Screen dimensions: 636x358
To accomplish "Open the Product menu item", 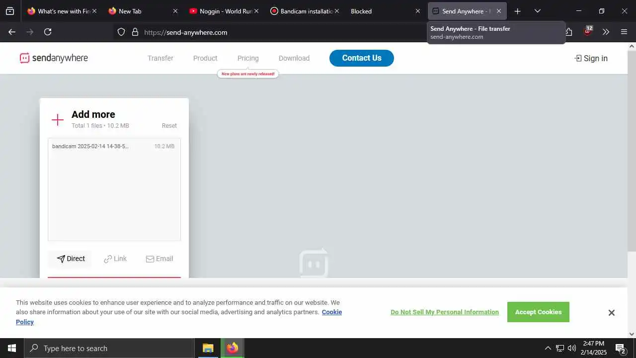I will 205,58.
